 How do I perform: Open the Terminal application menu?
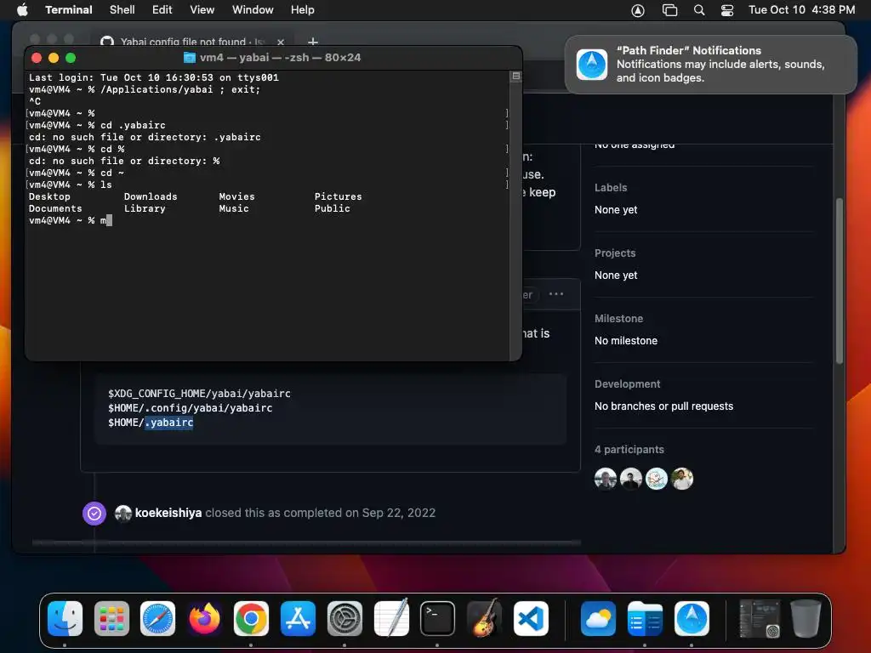pos(69,9)
